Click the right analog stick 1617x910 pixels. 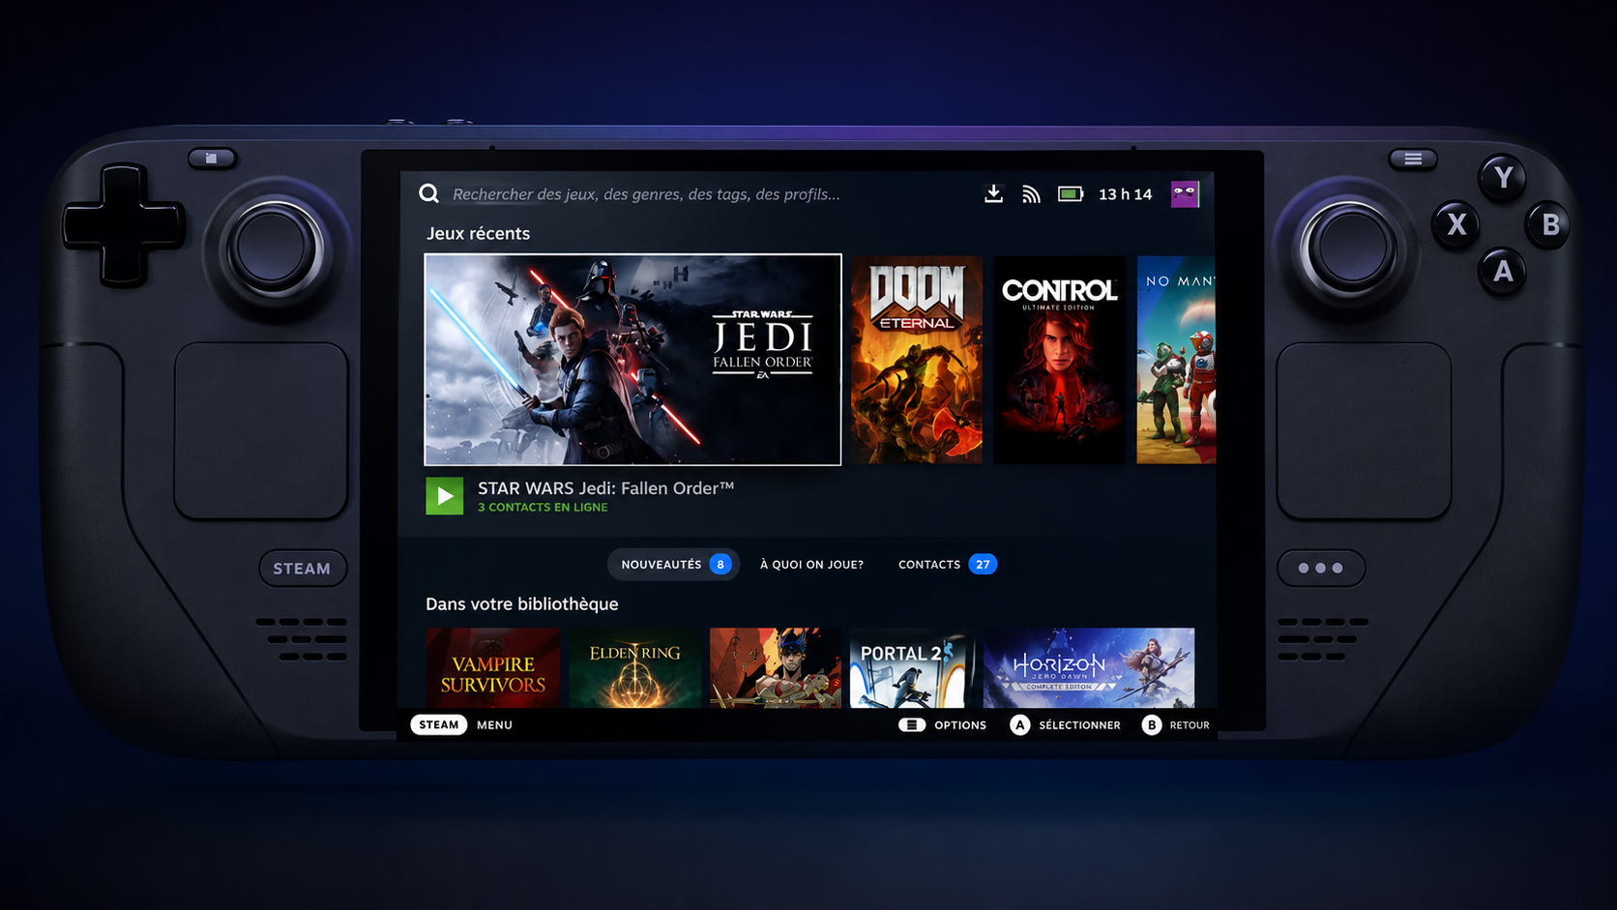pyautogui.click(x=1348, y=249)
